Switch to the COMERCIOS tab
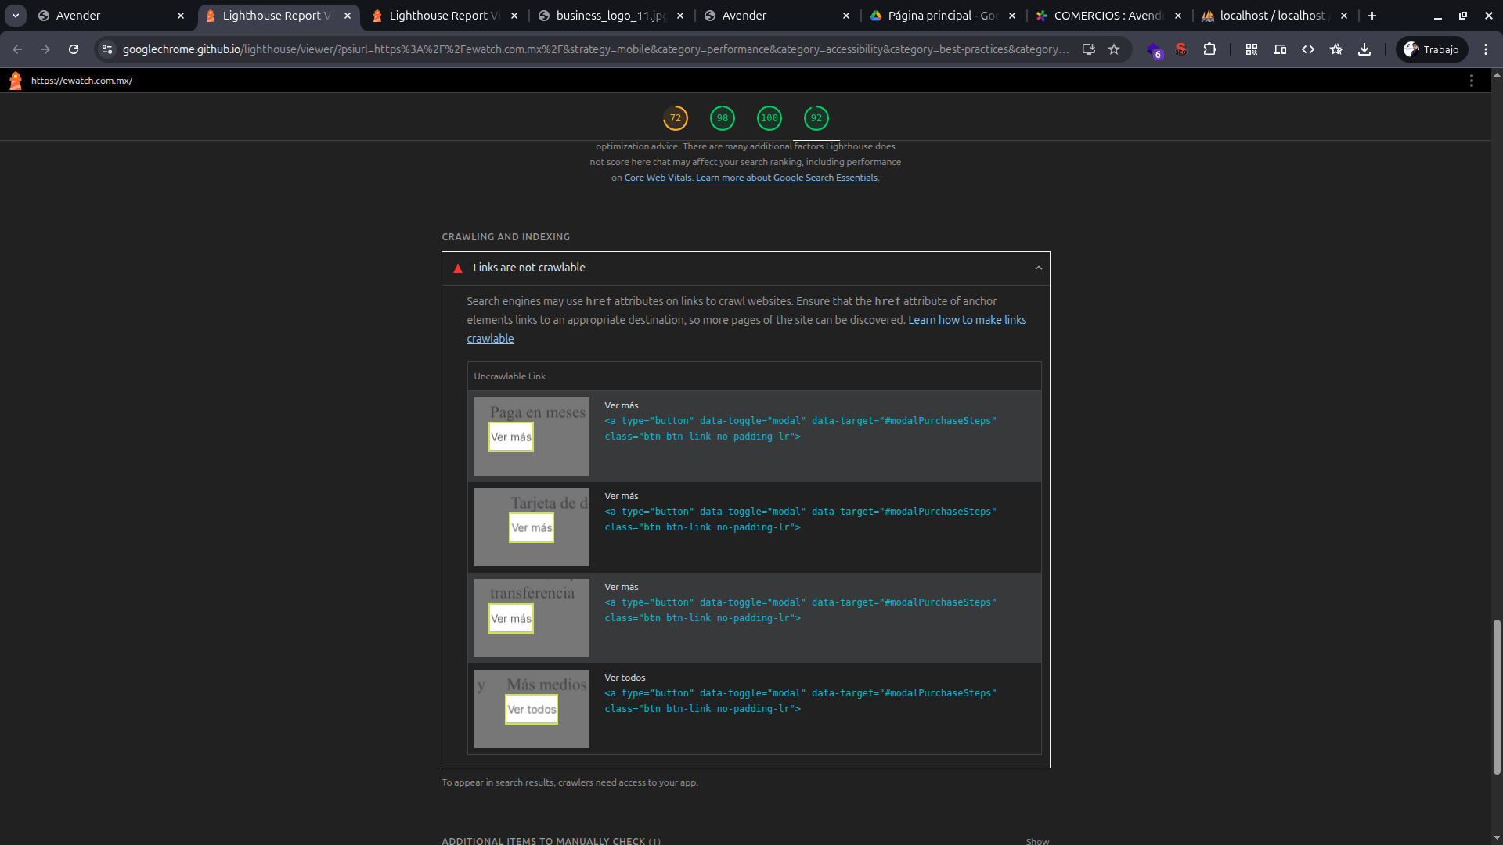 [x=1108, y=16]
